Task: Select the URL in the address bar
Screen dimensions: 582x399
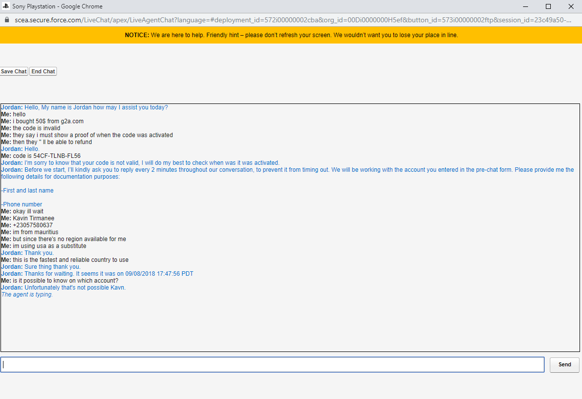Action: point(293,20)
